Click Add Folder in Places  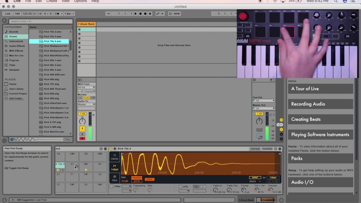[16, 98]
